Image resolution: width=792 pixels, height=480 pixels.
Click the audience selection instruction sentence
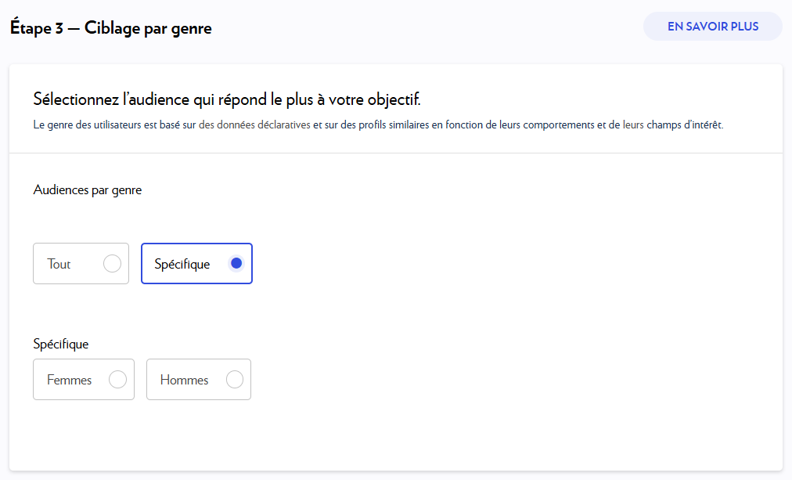pyautogui.click(x=229, y=100)
